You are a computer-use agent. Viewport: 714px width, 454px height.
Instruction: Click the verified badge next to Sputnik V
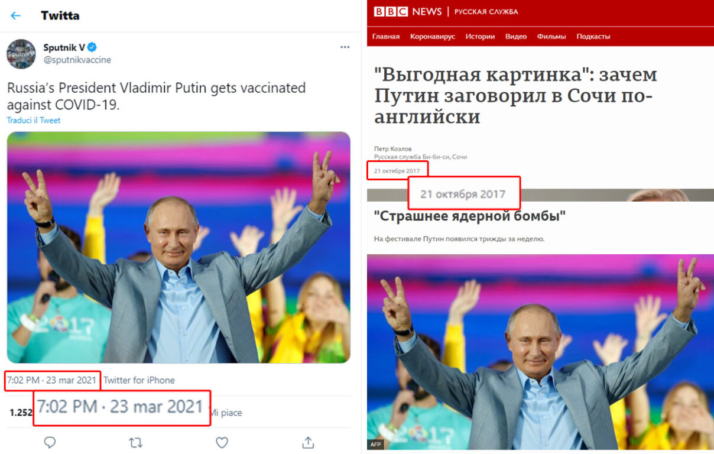tap(93, 48)
